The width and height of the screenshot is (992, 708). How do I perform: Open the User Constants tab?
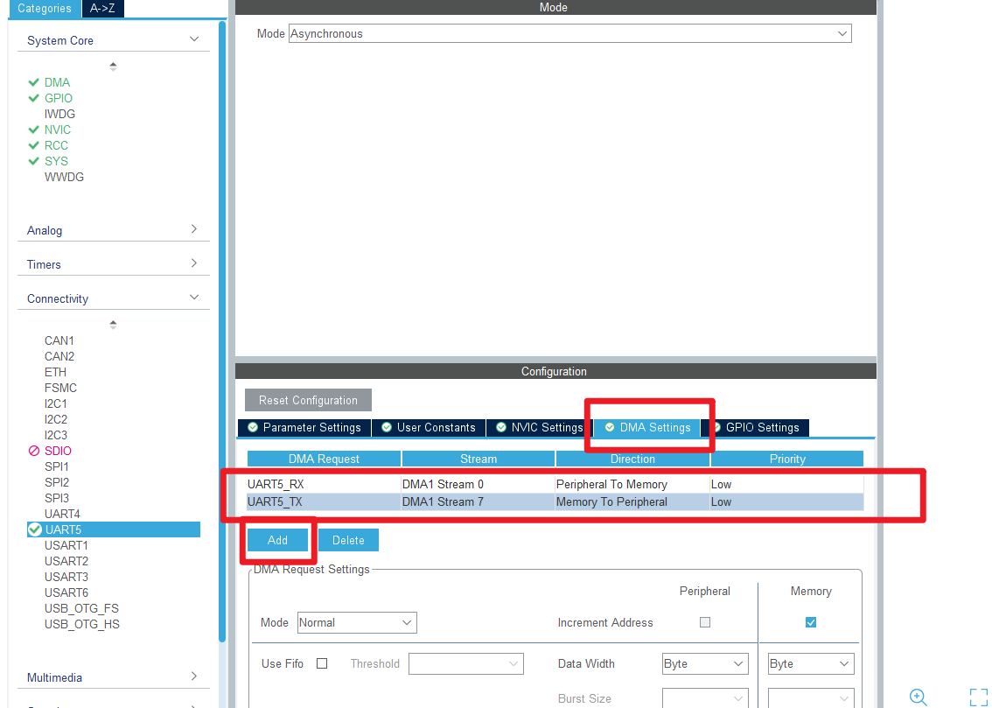(429, 428)
